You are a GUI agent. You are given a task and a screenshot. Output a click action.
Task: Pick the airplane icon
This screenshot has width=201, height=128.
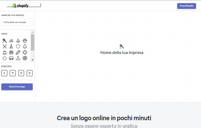click(x=18, y=41)
